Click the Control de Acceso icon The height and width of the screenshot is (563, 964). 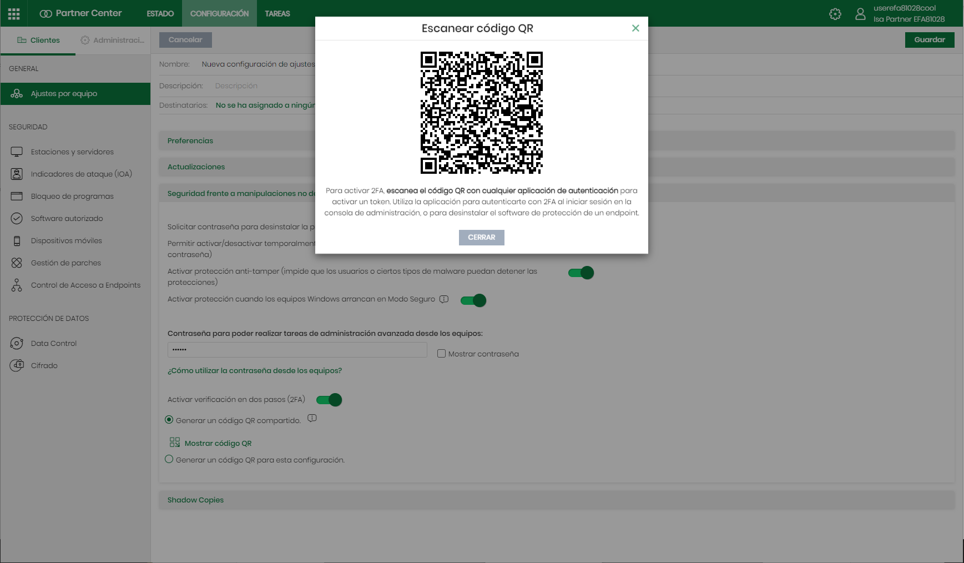click(x=17, y=285)
